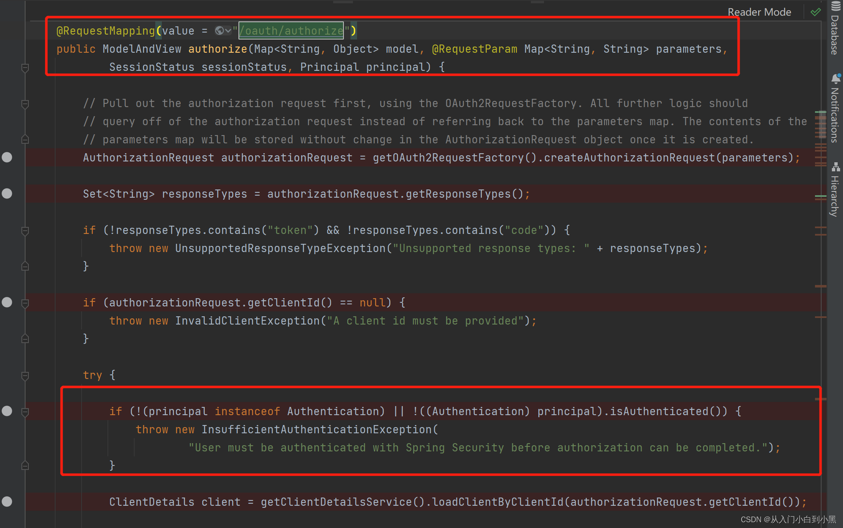
Task: Collapse the comment block at 'Pull out' line
Action: (x=25, y=104)
